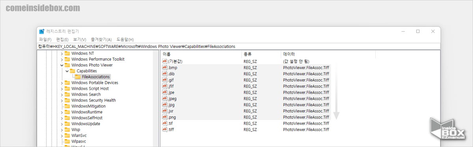Select the Windows Portable Devices folder icon
The image size is (473, 147).
click(67, 83)
